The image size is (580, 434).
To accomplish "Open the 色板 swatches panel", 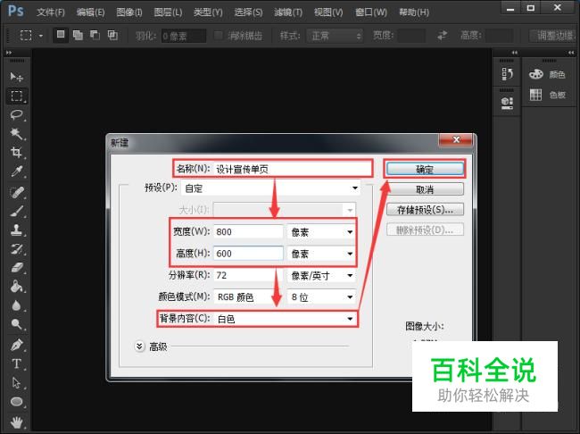I will tap(547, 95).
